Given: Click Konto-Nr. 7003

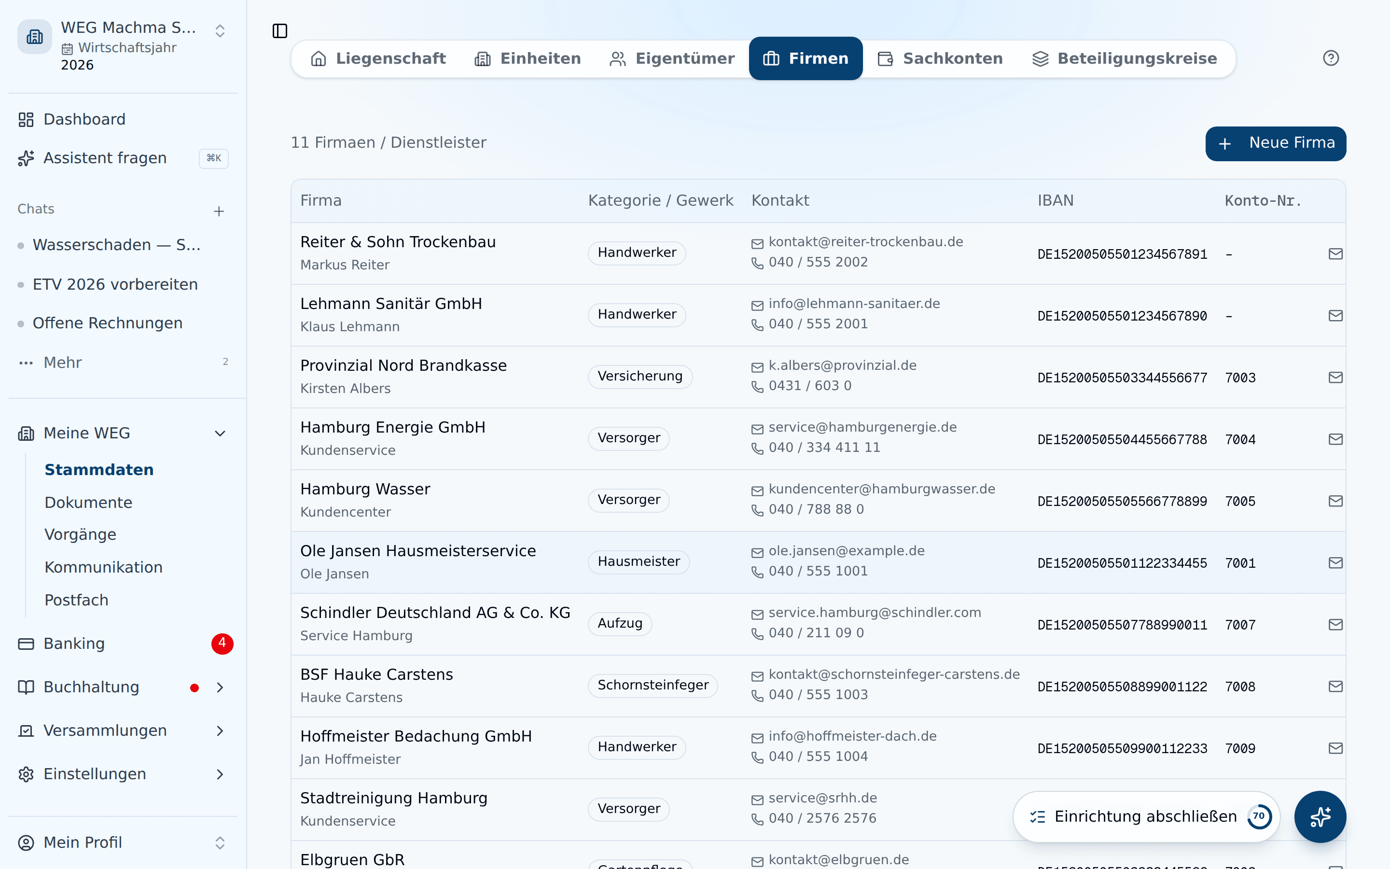Looking at the screenshot, I should (x=1240, y=378).
